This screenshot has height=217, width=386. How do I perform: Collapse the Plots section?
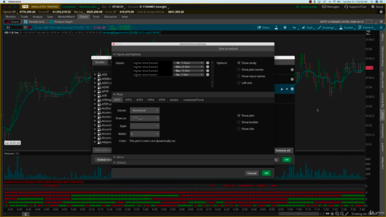click(118, 95)
